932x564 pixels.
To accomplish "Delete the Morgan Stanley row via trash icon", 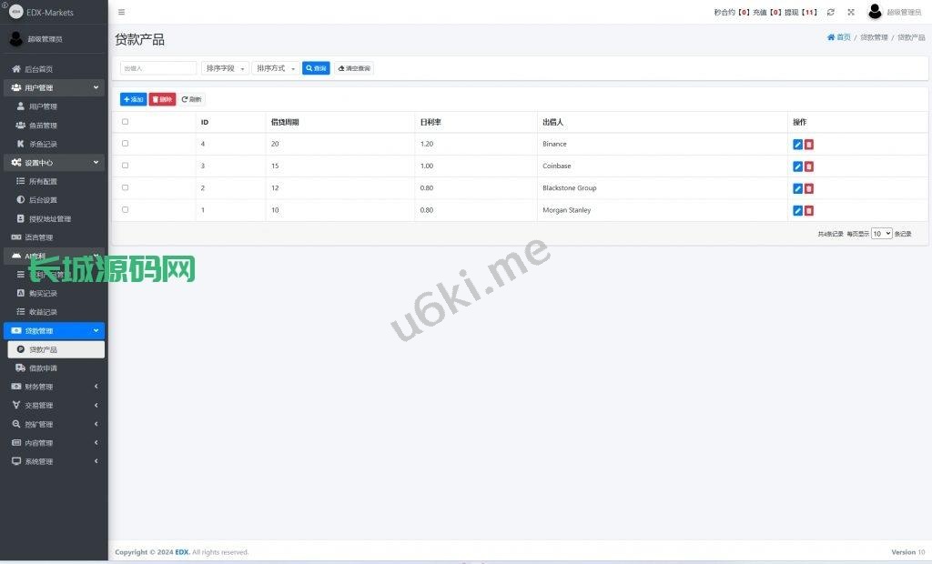I will [809, 210].
